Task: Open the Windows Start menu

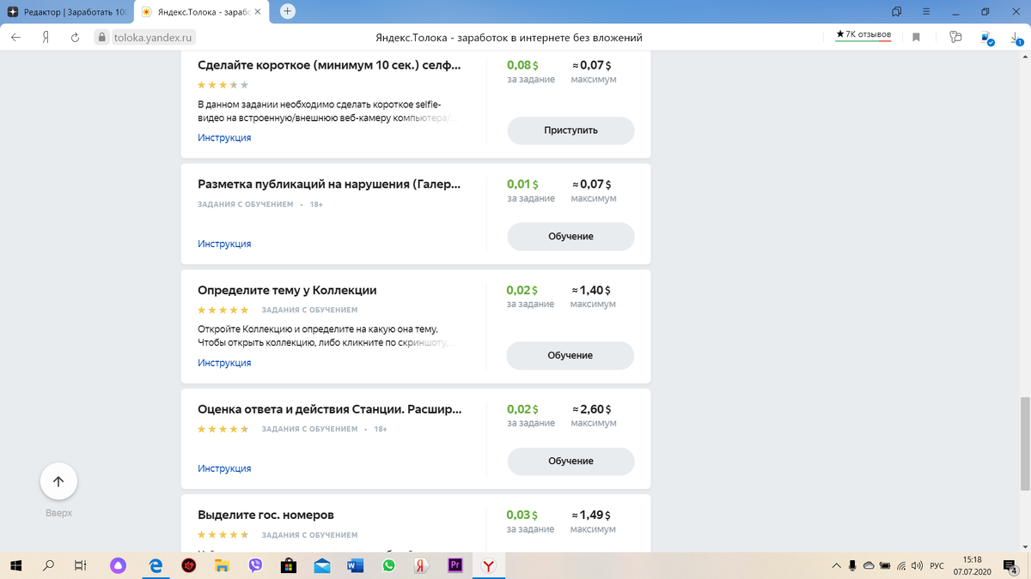Action: [16, 565]
